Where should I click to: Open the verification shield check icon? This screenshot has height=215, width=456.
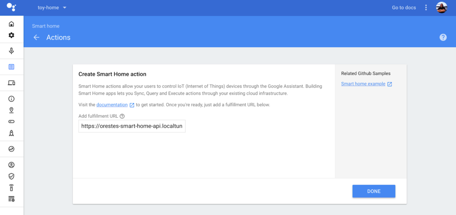pos(11,176)
